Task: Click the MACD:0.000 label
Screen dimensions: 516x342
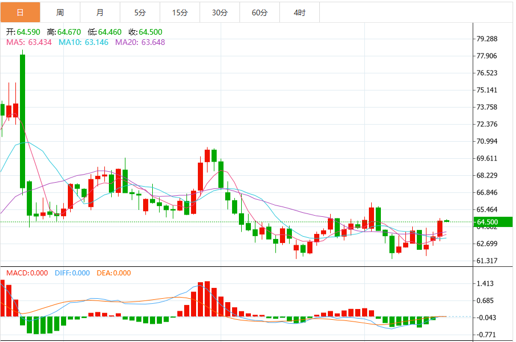Action: [x=27, y=273]
